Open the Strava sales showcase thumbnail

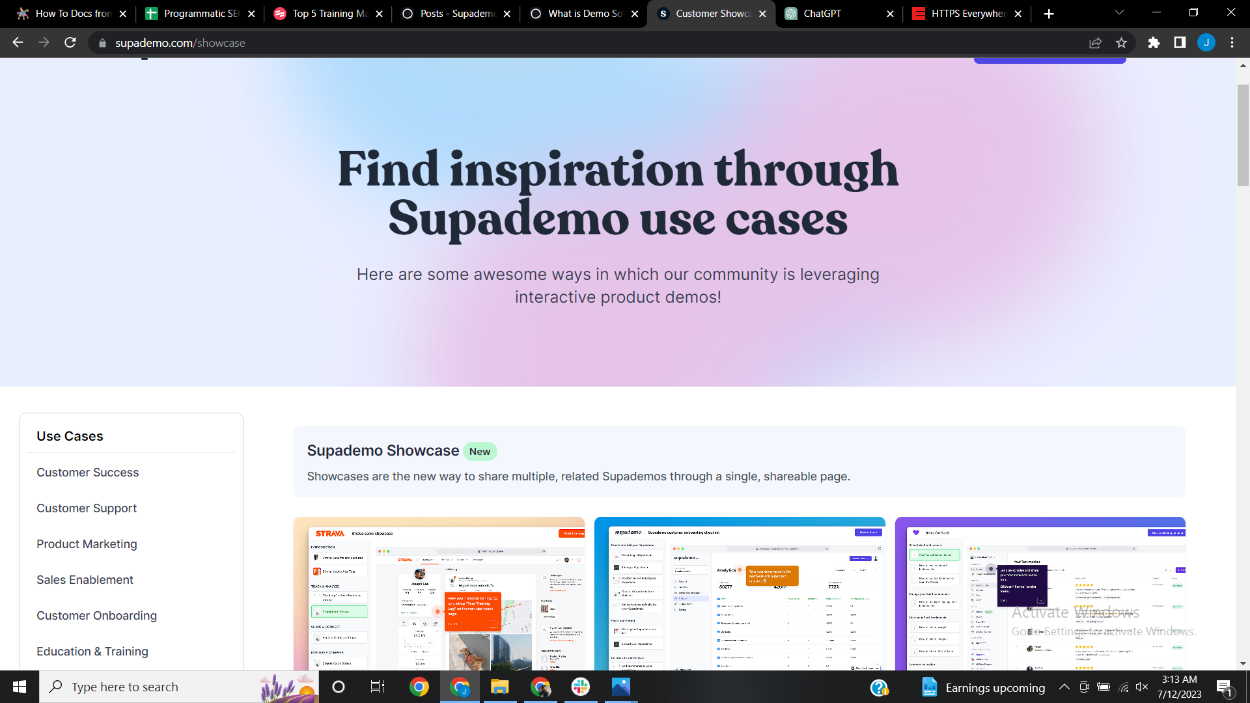(x=439, y=594)
